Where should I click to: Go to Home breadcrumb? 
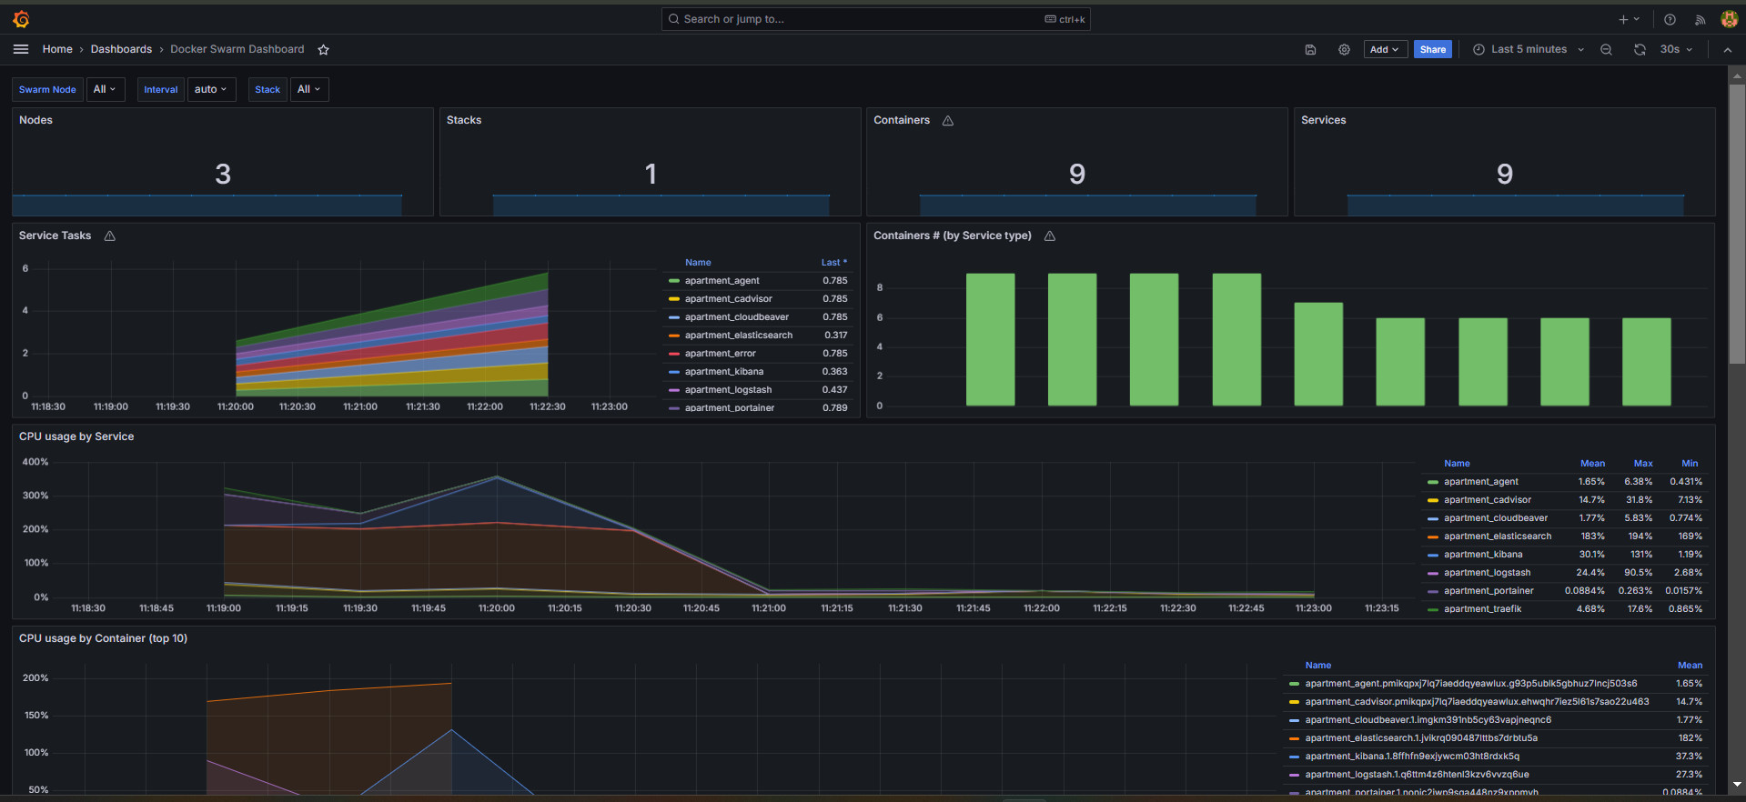coord(57,49)
